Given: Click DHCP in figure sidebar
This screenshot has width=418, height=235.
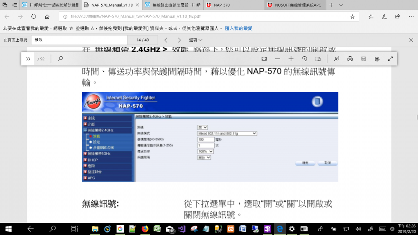Looking at the screenshot, I should point(93,160).
